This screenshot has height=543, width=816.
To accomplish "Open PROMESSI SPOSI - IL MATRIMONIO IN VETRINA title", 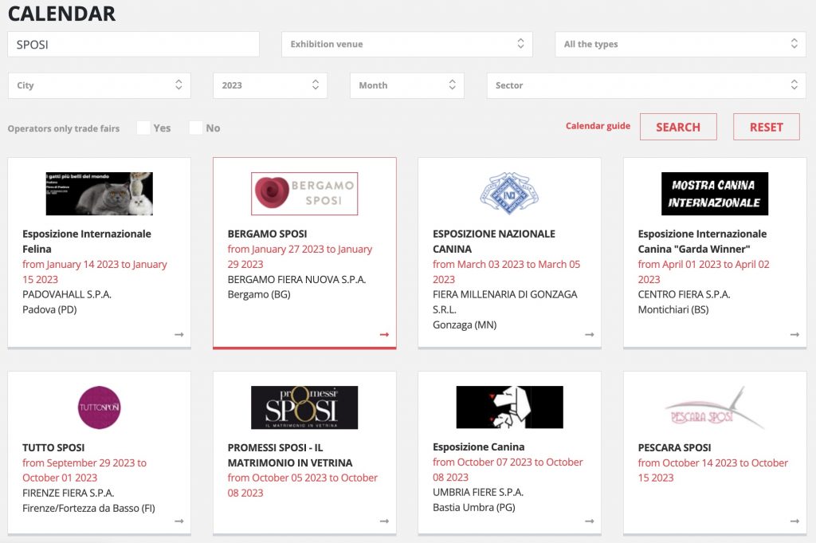I will click(290, 455).
